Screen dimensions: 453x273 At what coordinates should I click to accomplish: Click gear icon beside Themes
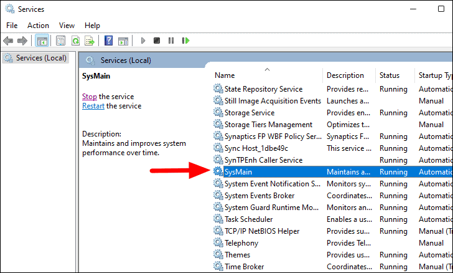(218, 254)
